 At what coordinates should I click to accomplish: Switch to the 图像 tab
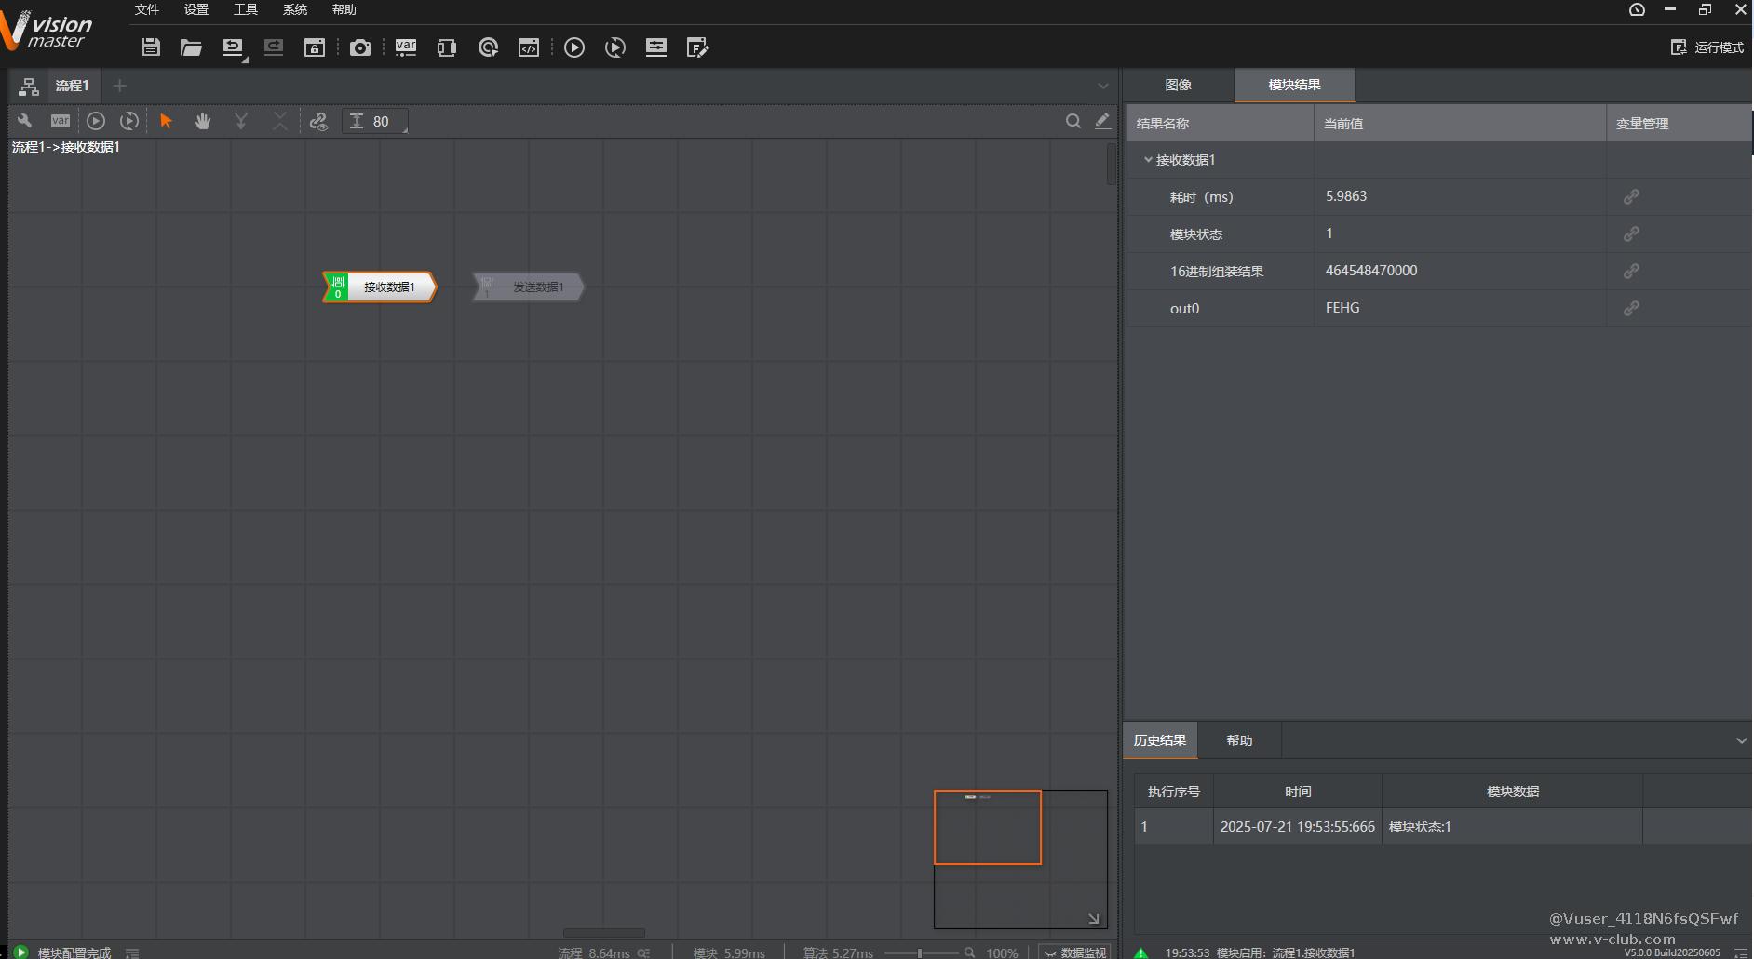pyautogui.click(x=1178, y=85)
